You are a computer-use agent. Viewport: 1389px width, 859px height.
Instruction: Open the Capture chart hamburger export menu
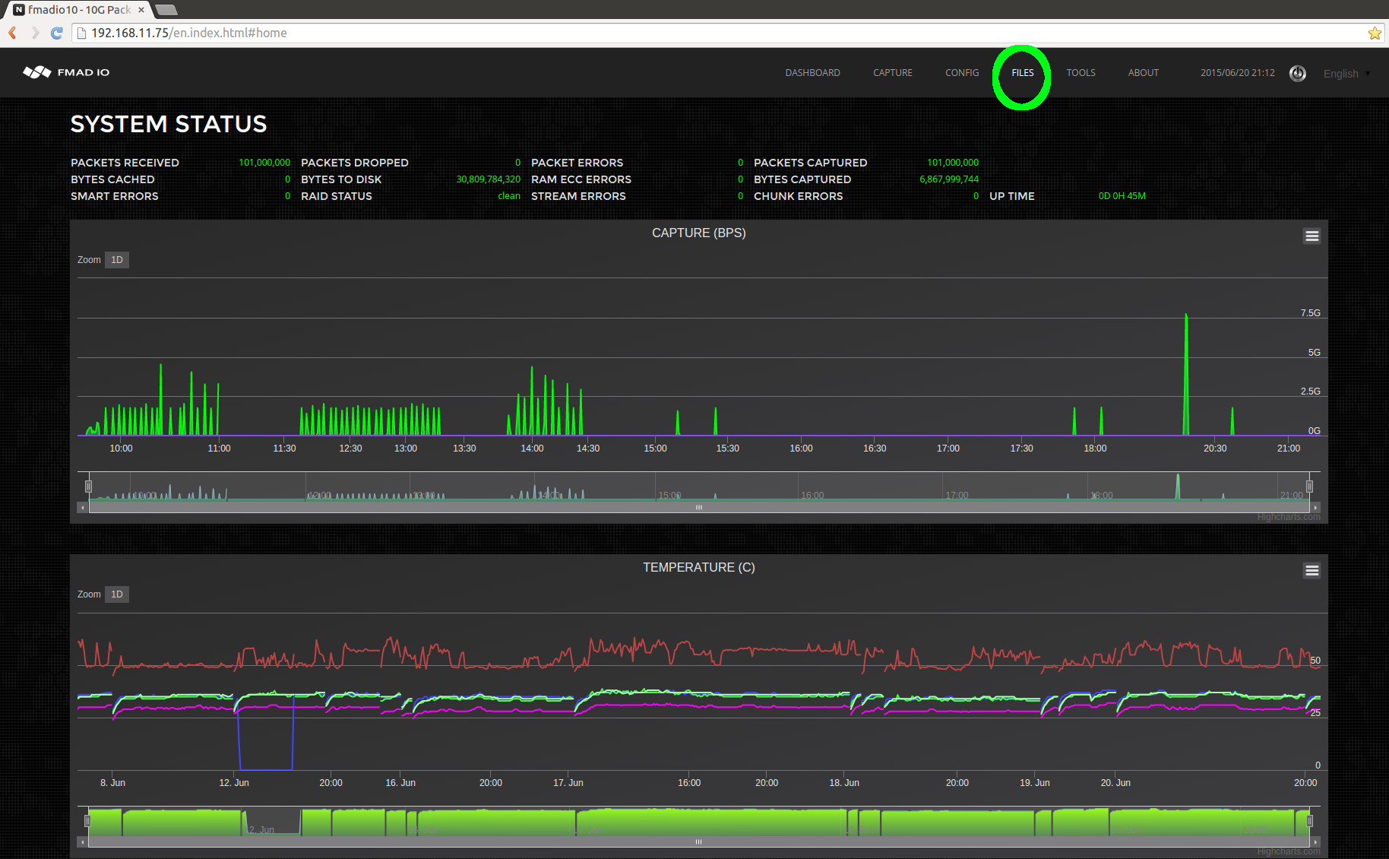(1311, 236)
